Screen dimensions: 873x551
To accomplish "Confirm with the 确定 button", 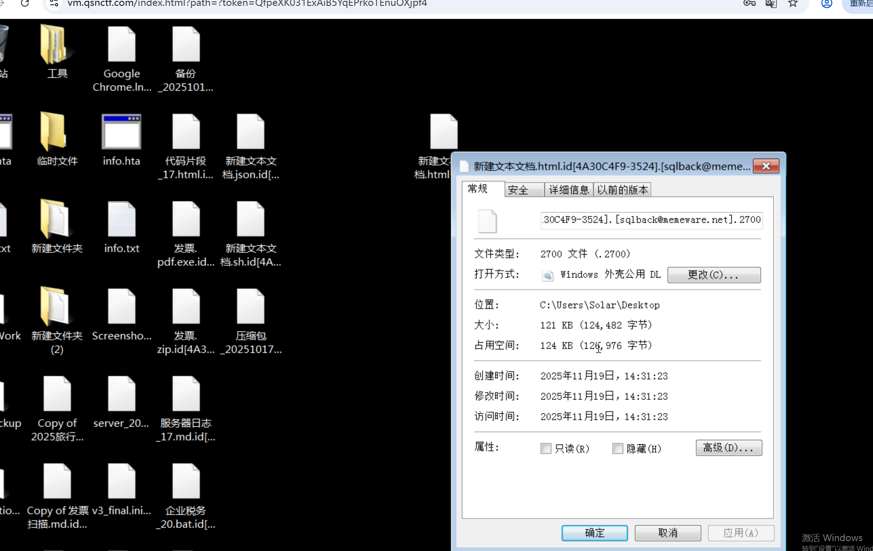I will tap(594, 533).
